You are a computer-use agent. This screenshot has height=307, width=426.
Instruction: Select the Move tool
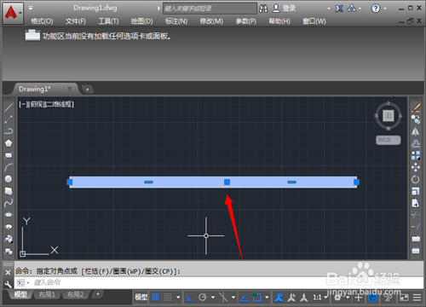pos(416,167)
